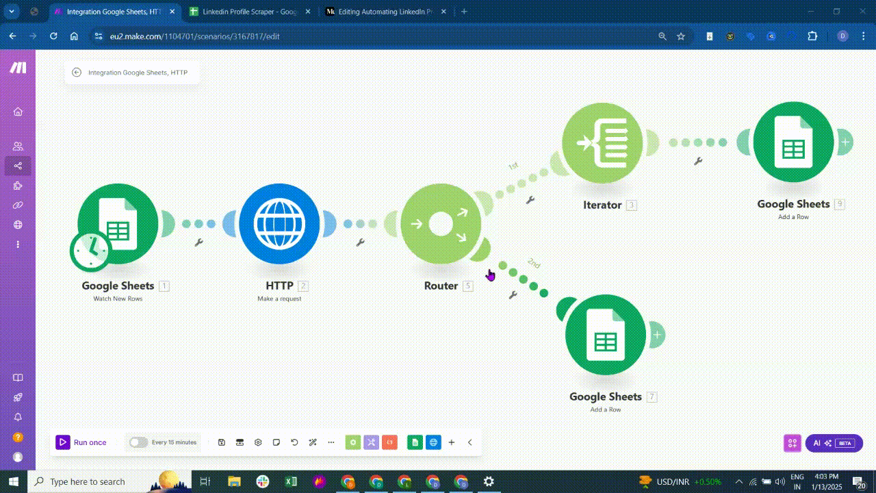Open the Iterator module
Viewport: 876px width, 493px height.
click(602, 143)
